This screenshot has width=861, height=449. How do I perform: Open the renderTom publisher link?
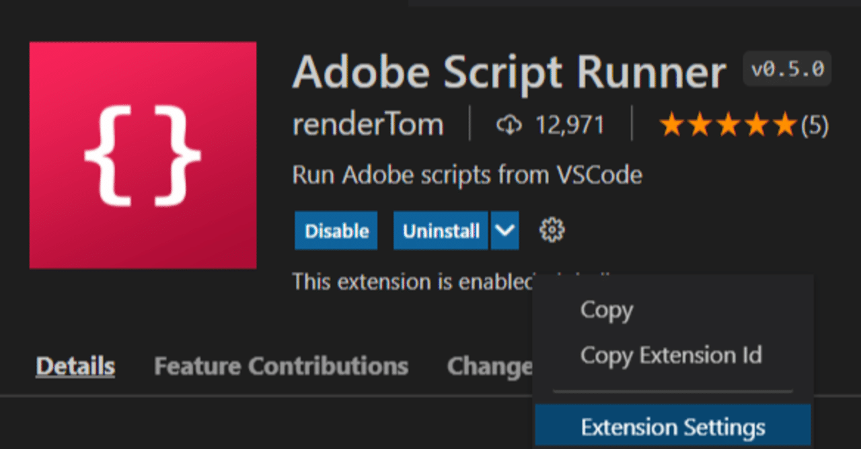coord(367,124)
